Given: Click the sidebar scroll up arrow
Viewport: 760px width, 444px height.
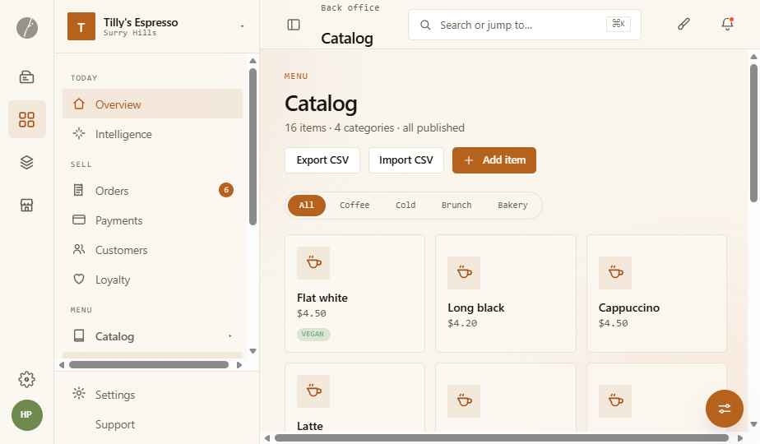Looking at the screenshot, I should (x=253, y=61).
